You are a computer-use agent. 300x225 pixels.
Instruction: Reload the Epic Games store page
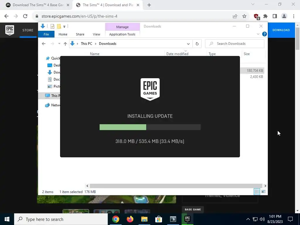point(25,16)
